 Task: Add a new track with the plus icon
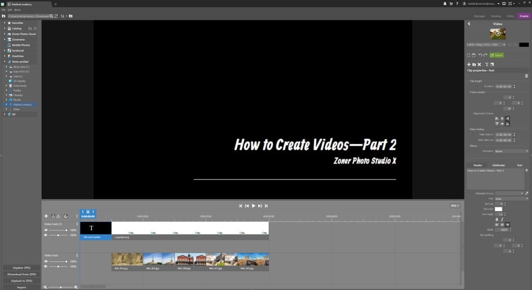(x=46, y=216)
